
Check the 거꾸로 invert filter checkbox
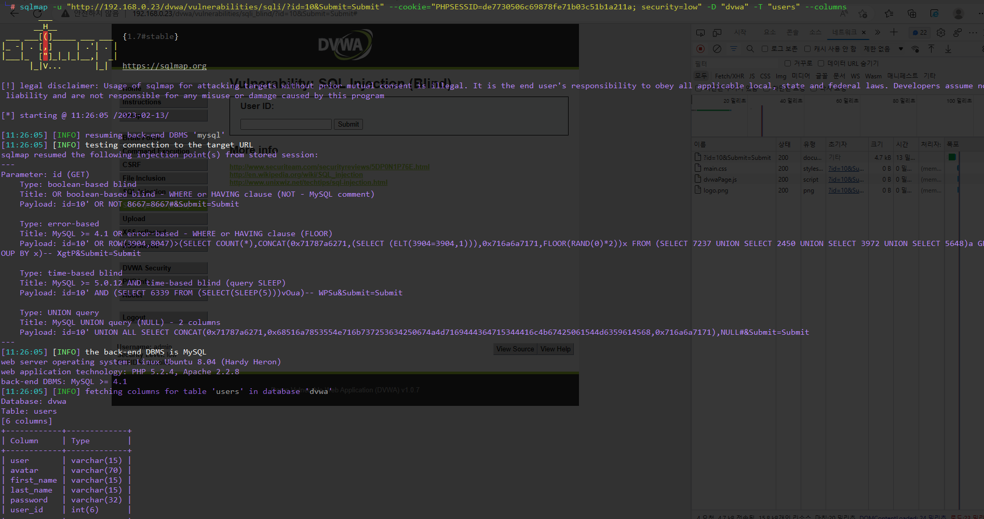click(788, 63)
